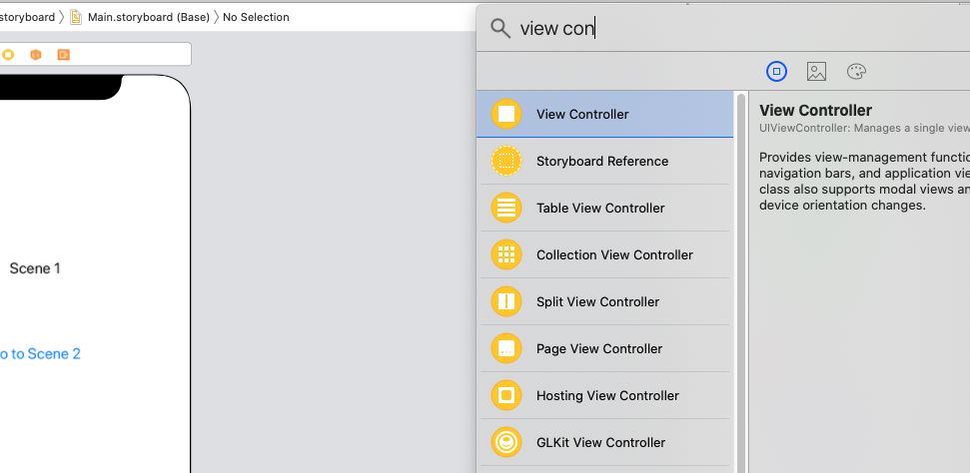Select the GLKit View Controller icon

pos(506,442)
